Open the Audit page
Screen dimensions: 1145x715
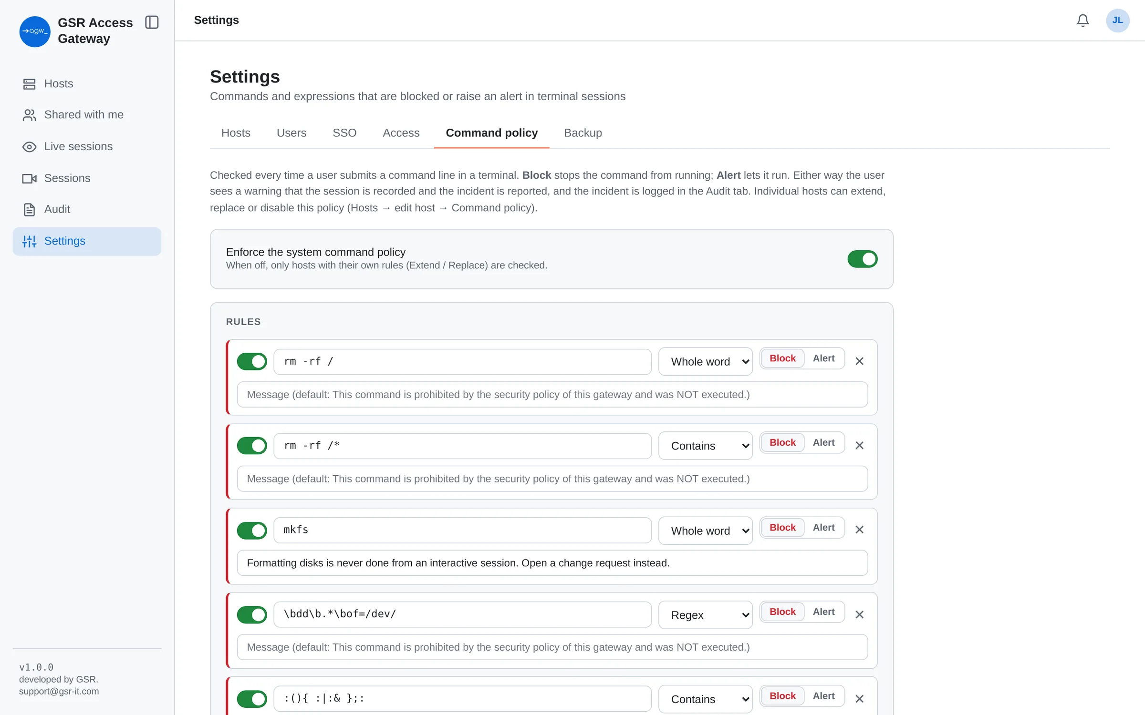click(87, 209)
